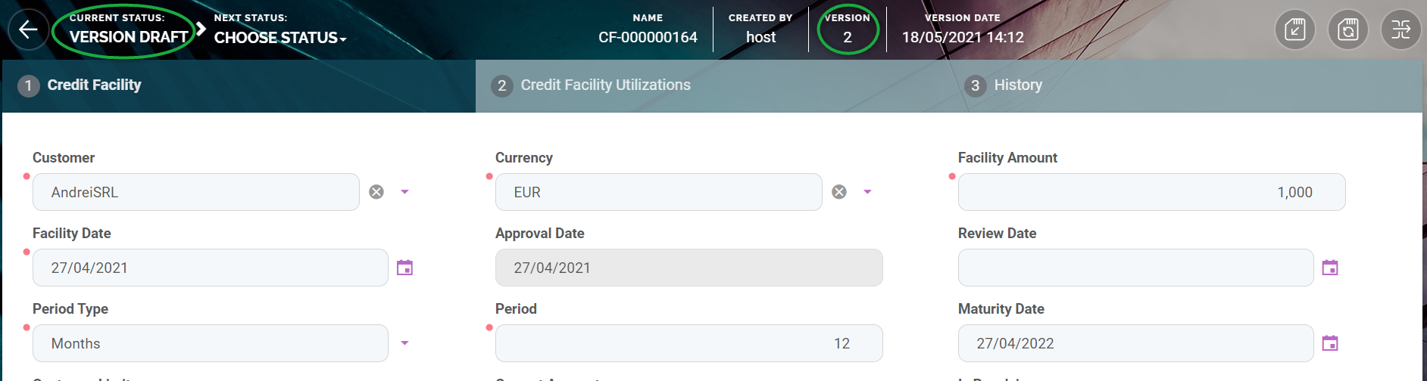Click the back arrow button

tap(28, 30)
